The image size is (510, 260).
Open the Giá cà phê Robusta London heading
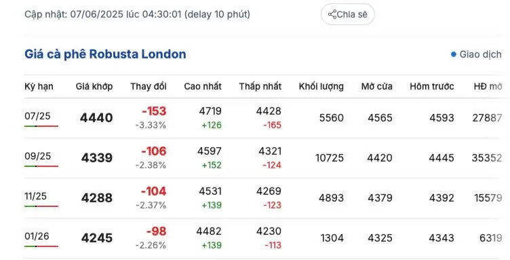tap(105, 54)
